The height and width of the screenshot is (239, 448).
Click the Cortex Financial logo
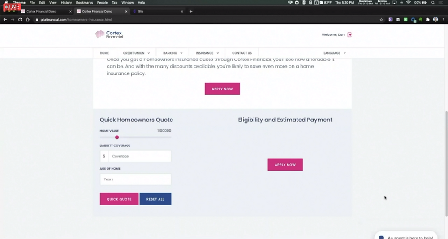[109, 34]
